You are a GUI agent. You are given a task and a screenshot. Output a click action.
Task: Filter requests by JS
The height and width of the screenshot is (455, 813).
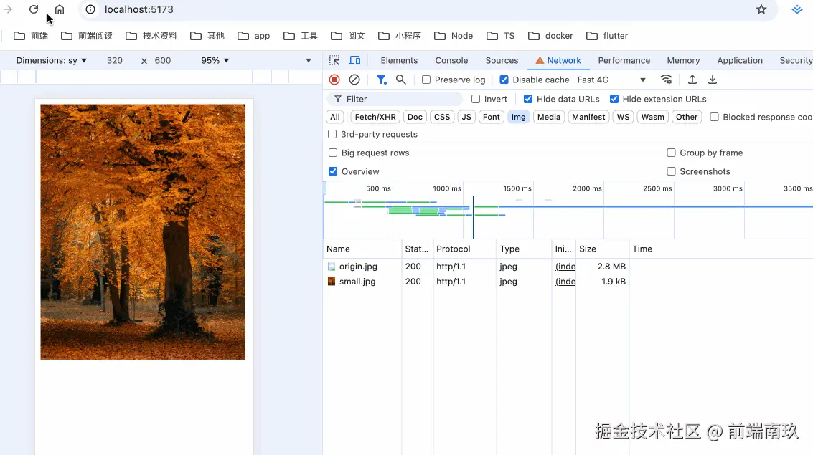point(466,117)
